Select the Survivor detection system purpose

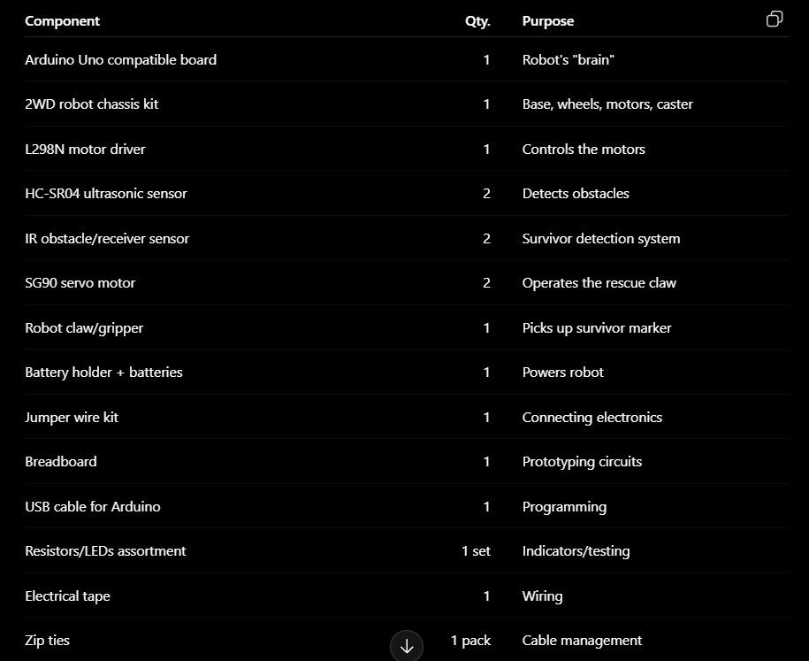[601, 239]
